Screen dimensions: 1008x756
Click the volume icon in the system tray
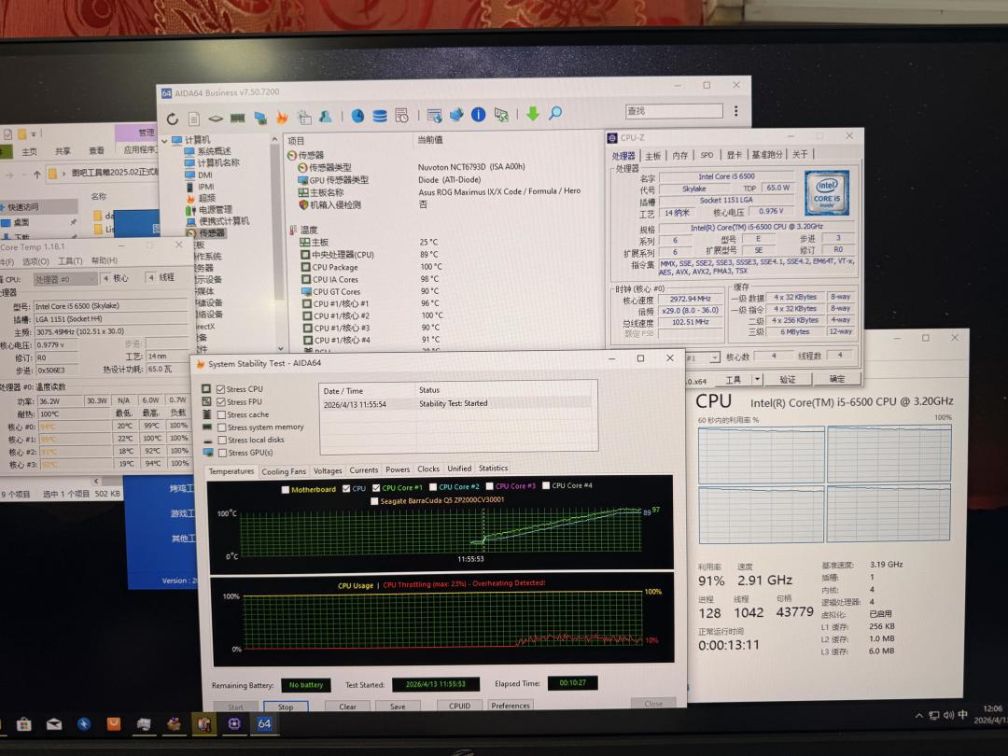(x=949, y=715)
